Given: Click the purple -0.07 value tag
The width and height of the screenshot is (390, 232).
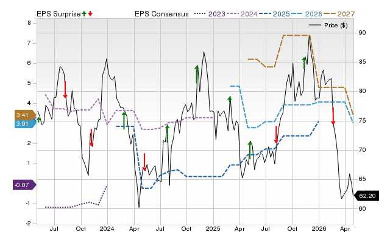Looking at the screenshot, I should click(24, 185).
